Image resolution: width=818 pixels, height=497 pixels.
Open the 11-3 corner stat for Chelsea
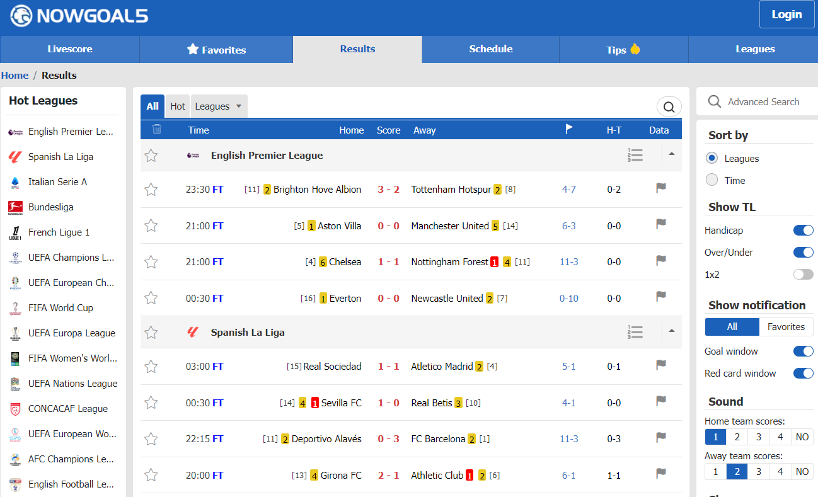(x=569, y=262)
